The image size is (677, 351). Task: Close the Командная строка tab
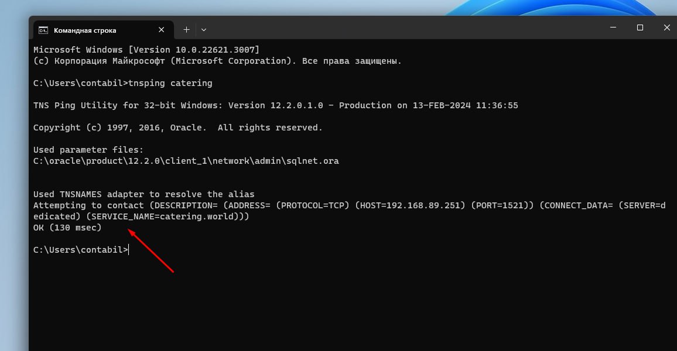tap(162, 30)
